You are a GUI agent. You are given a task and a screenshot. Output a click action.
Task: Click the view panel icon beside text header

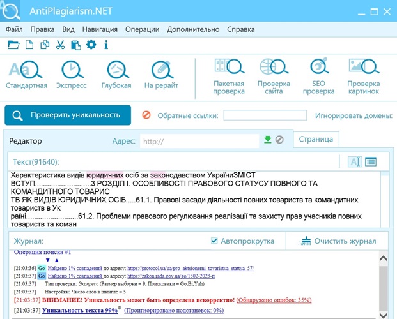[371, 161]
